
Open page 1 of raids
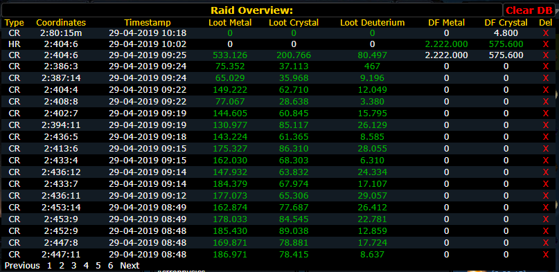click(50, 266)
